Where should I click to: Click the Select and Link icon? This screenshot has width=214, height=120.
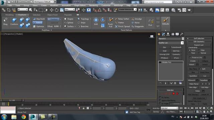pyautogui.click(x=4, y=10)
